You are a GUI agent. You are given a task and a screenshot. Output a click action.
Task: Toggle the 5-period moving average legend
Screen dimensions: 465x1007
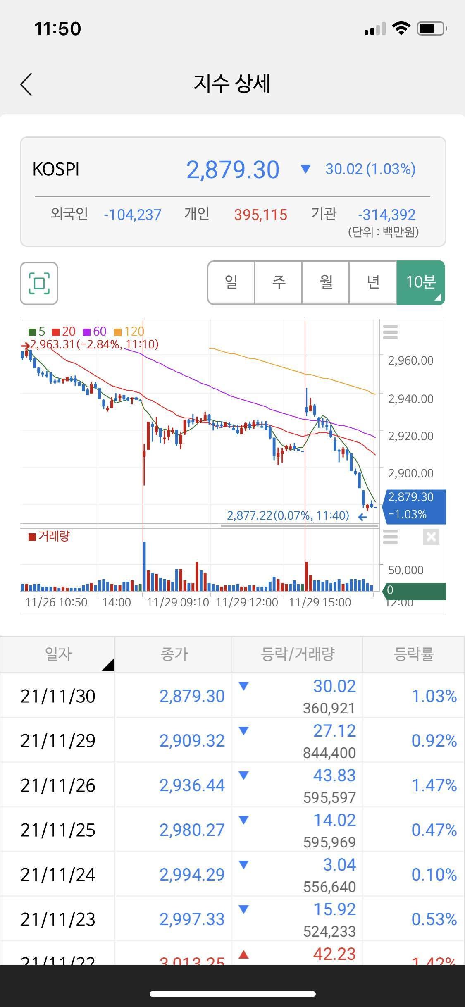(37, 332)
